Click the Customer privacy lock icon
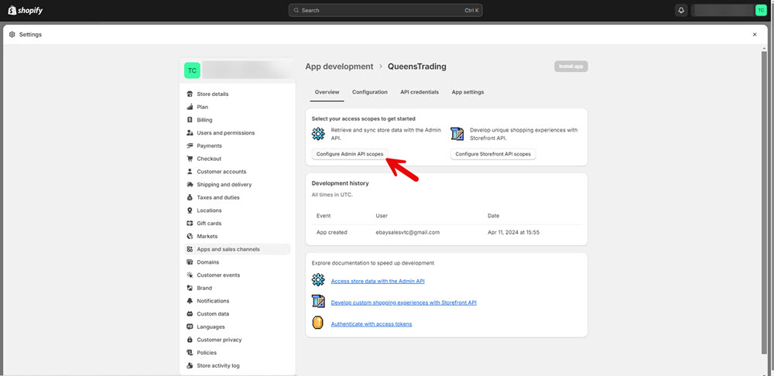Image resolution: width=774 pixels, height=376 pixels. click(190, 340)
